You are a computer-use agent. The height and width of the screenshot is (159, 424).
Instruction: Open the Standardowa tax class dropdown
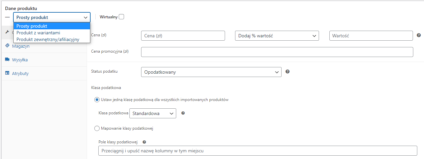(x=153, y=114)
